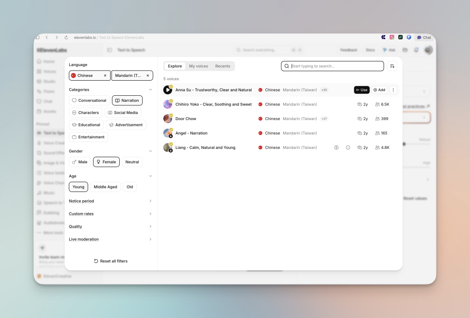The height and width of the screenshot is (318, 470).
Task: Expand the Quality filter section
Action: point(111,226)
